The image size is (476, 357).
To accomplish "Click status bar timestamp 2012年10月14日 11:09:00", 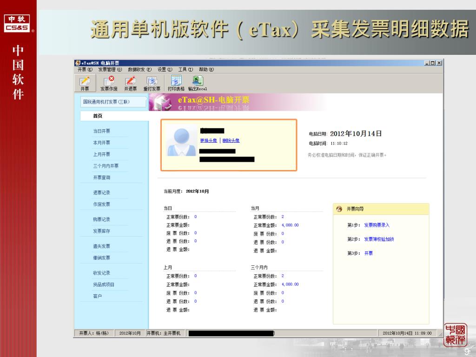I will pyautogui.click(x=407, y=333).
